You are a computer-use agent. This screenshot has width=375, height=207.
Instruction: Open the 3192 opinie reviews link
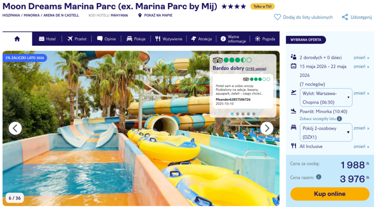pos(256,69)
